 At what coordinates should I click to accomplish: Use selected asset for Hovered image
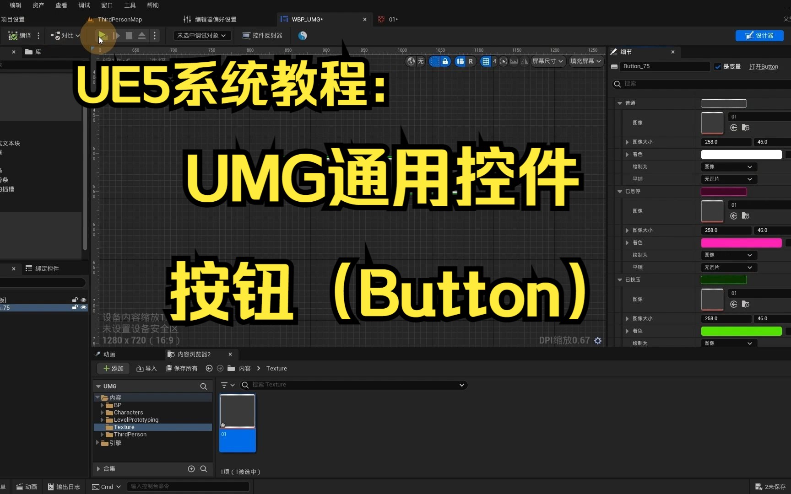[733, 216]
